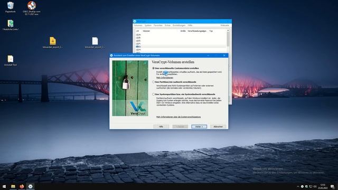This screenshot has width=338, height=190.
Task: Click the Volumen column header in drive list
Action: tap(147, 31)
